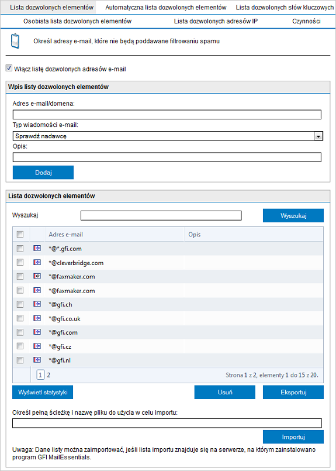Click the sender-check icon beside *@gfi.nl
Viewport: 336px width, 471px height.
[x=37, y=360]
